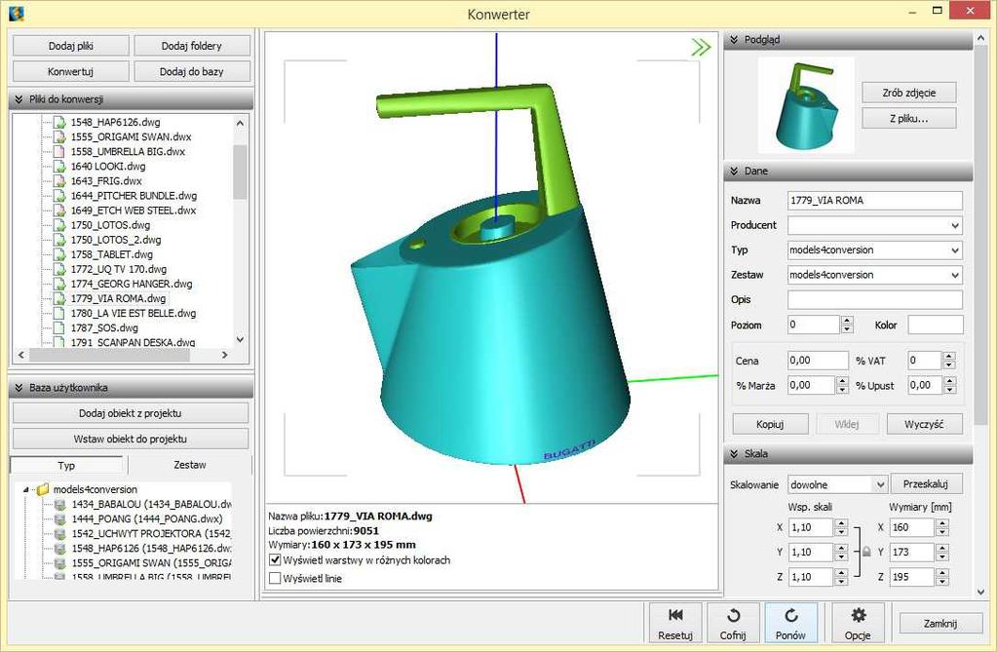Click 'Zrób zdjęcie' button
Viewport: 997px width, 652px height.
(908, 93)
